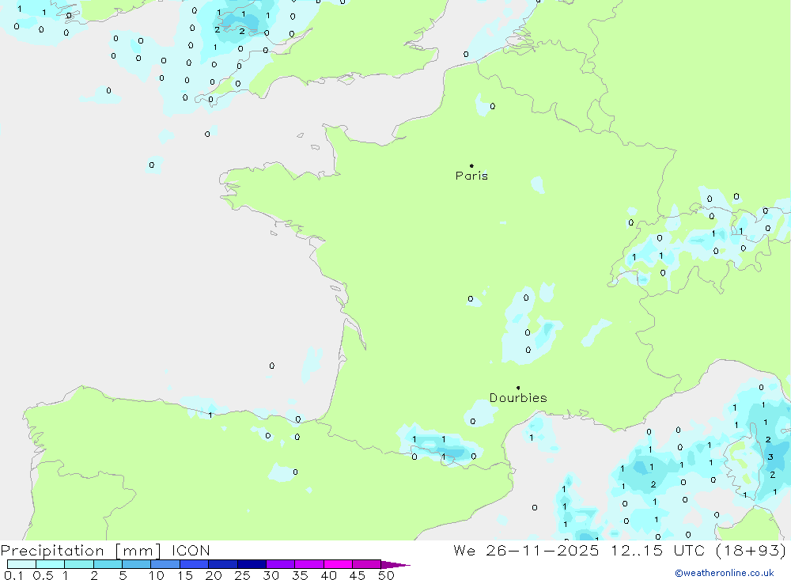Click the legend scale label '30'
This screenshot has width=791, height=580.
pyautogui.click(x=271, y=575)
